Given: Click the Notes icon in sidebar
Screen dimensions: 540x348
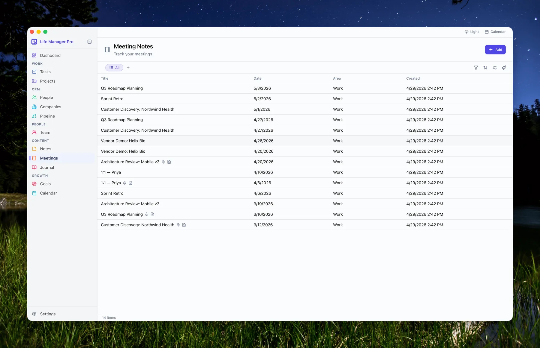Looking at the screenshot, I should [x=34, y=149].
